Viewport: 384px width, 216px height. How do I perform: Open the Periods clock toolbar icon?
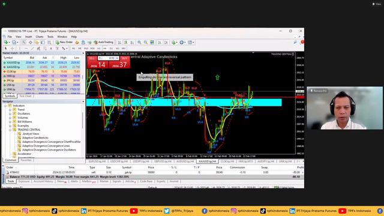tap(181, 43)
